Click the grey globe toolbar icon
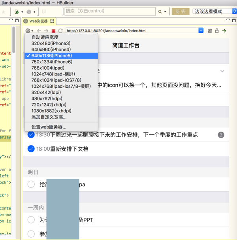The width and height of the screenshot is (237, 240). point(29,11)
